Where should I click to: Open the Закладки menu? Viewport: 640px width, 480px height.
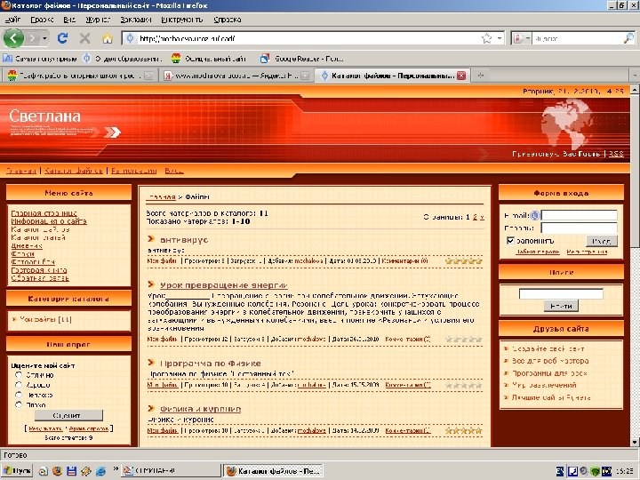pos(135,20)
